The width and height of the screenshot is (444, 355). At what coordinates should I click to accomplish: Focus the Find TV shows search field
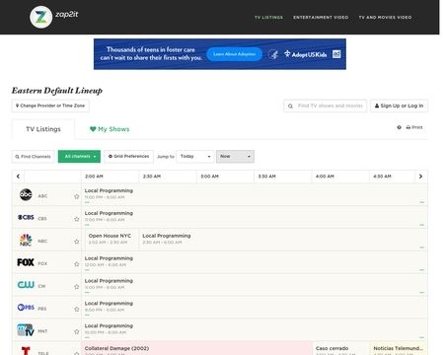click(x=325, y=106)
